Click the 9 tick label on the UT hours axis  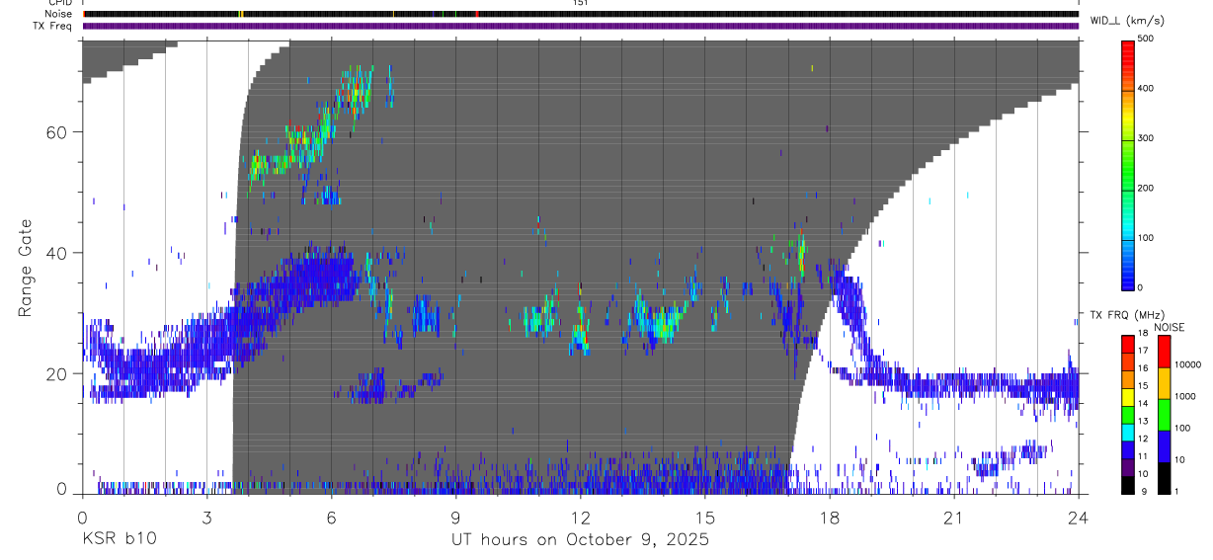(456, 518)
